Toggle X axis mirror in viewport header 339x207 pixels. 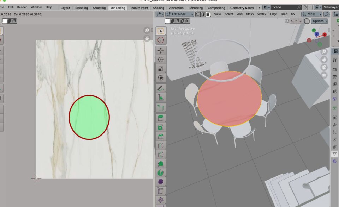tap(292, 21)
